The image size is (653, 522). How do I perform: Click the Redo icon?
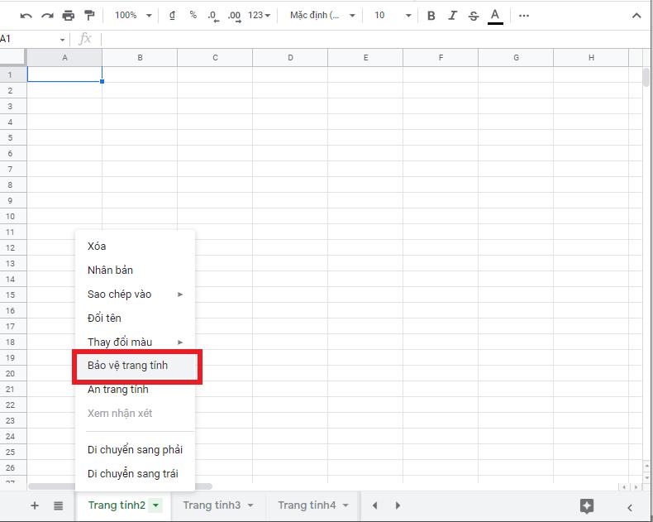(47, 16)
